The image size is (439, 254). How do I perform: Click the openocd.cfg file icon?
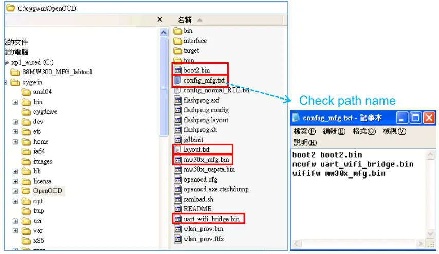(x=178, y=180)
